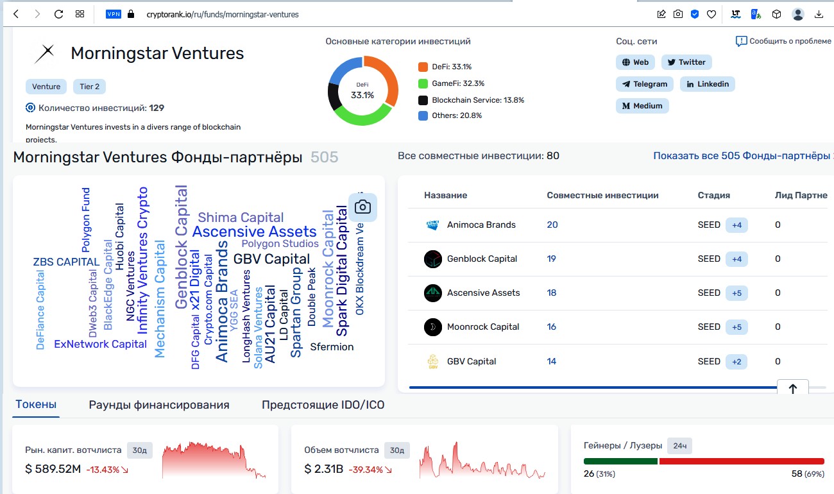Image resolution: width=834 pixels, height=494 pixels.
Task: Go forward in browser history
Action: tap(37, 13)
